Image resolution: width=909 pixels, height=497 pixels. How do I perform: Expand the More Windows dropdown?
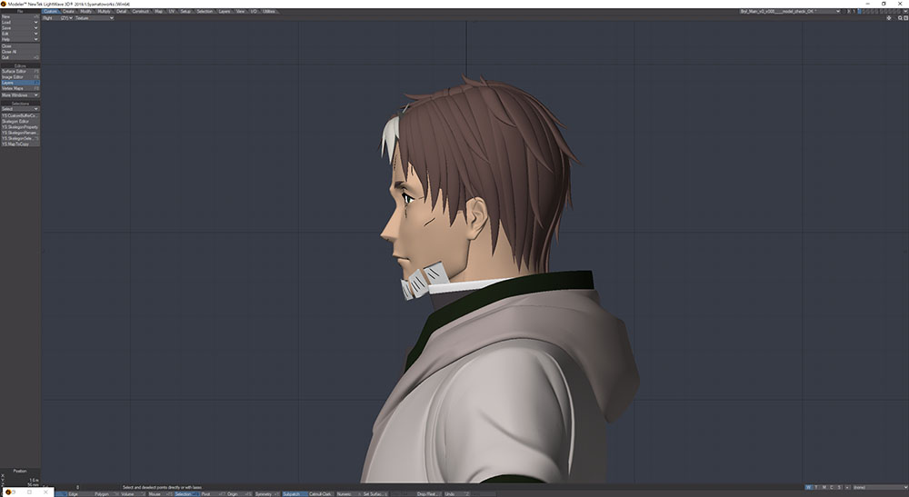[20, 94]
